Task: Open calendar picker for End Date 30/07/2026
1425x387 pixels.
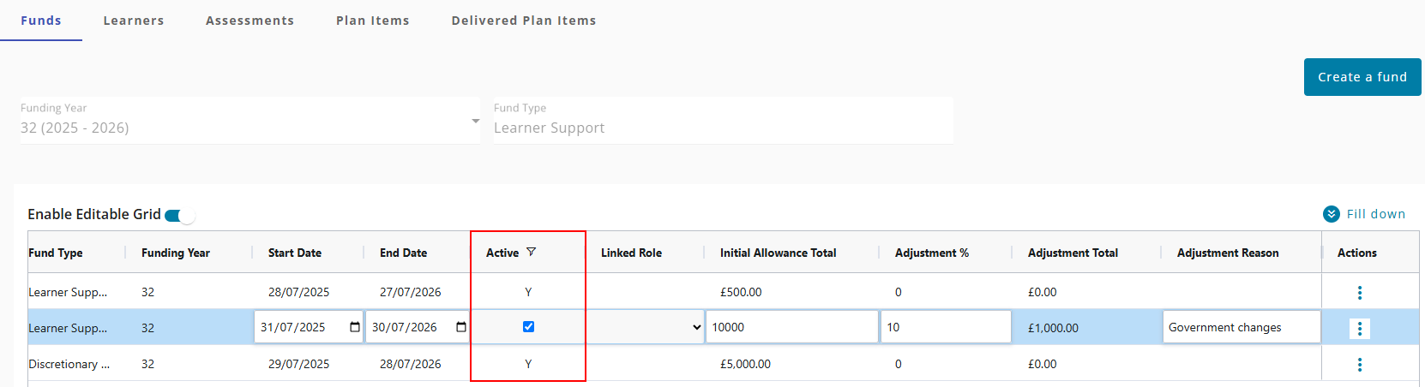Action: [x=461, y=327]
